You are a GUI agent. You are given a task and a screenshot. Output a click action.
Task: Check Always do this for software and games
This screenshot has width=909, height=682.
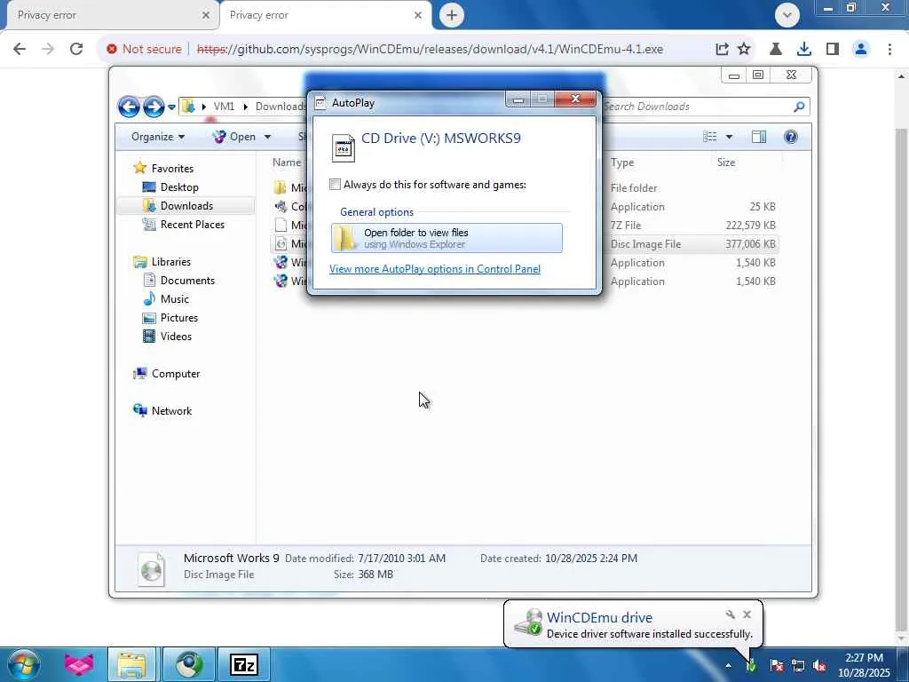click(335, 185)
